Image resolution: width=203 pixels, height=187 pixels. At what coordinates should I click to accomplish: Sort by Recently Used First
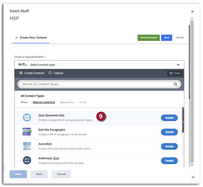[x=44, y=102]
